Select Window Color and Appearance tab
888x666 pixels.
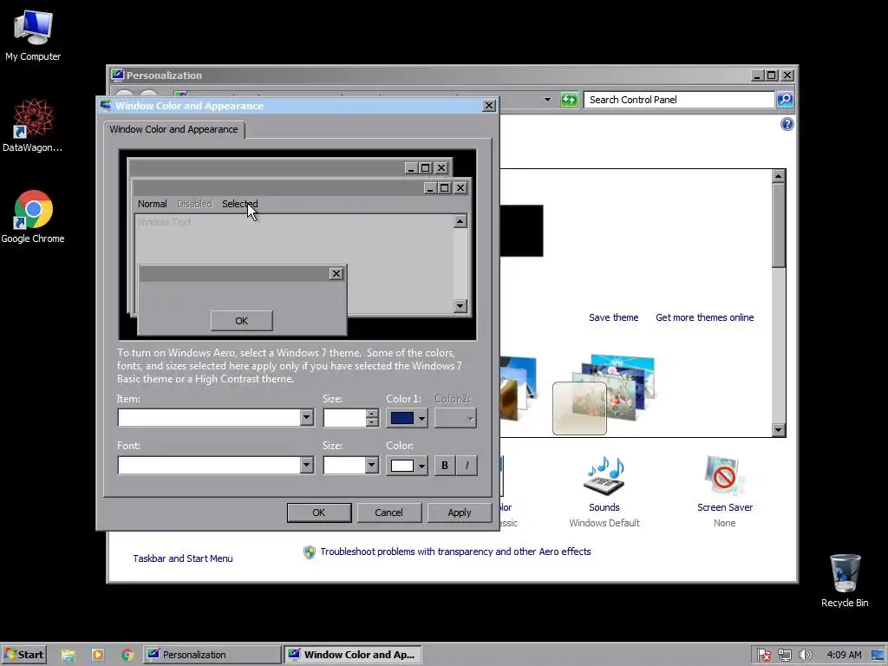click(173, 130)
